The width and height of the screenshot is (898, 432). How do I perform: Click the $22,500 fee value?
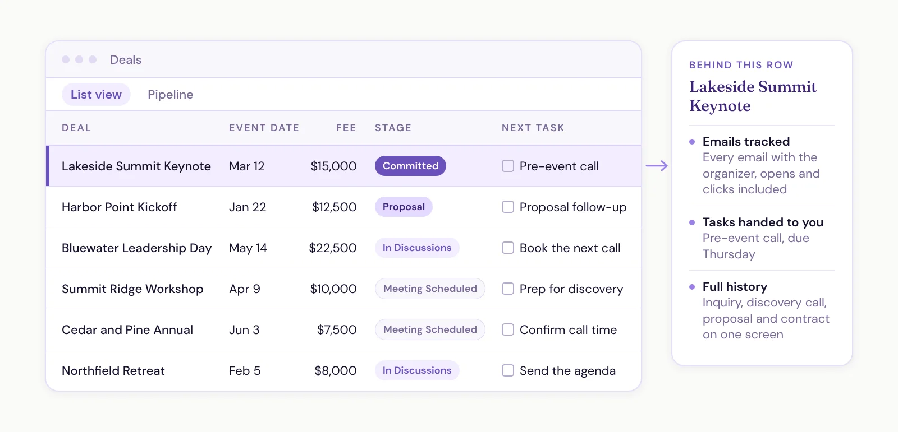(333, 248)
